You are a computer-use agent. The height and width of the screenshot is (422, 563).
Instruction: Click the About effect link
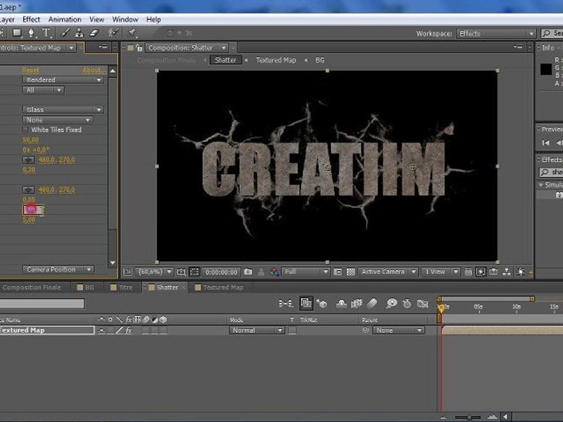(94, 70)
